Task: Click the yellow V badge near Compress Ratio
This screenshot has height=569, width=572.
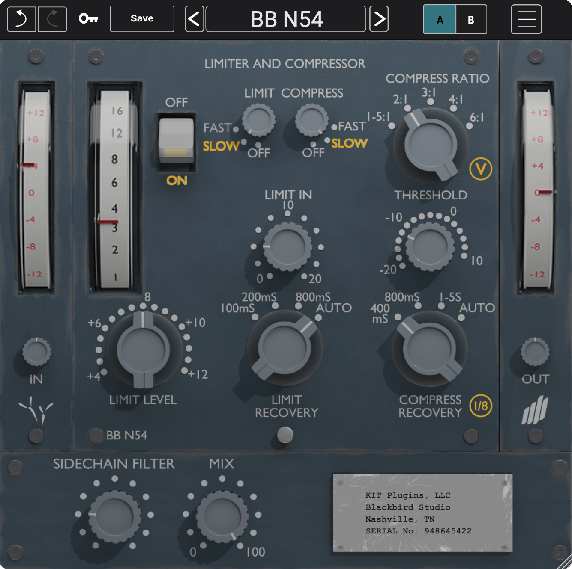Action: (x=482, y=169)
